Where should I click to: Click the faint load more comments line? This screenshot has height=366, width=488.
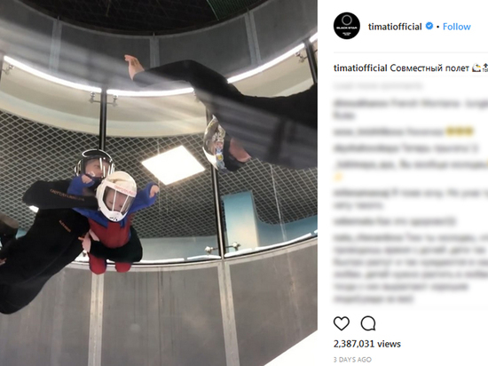click(378, 85)
